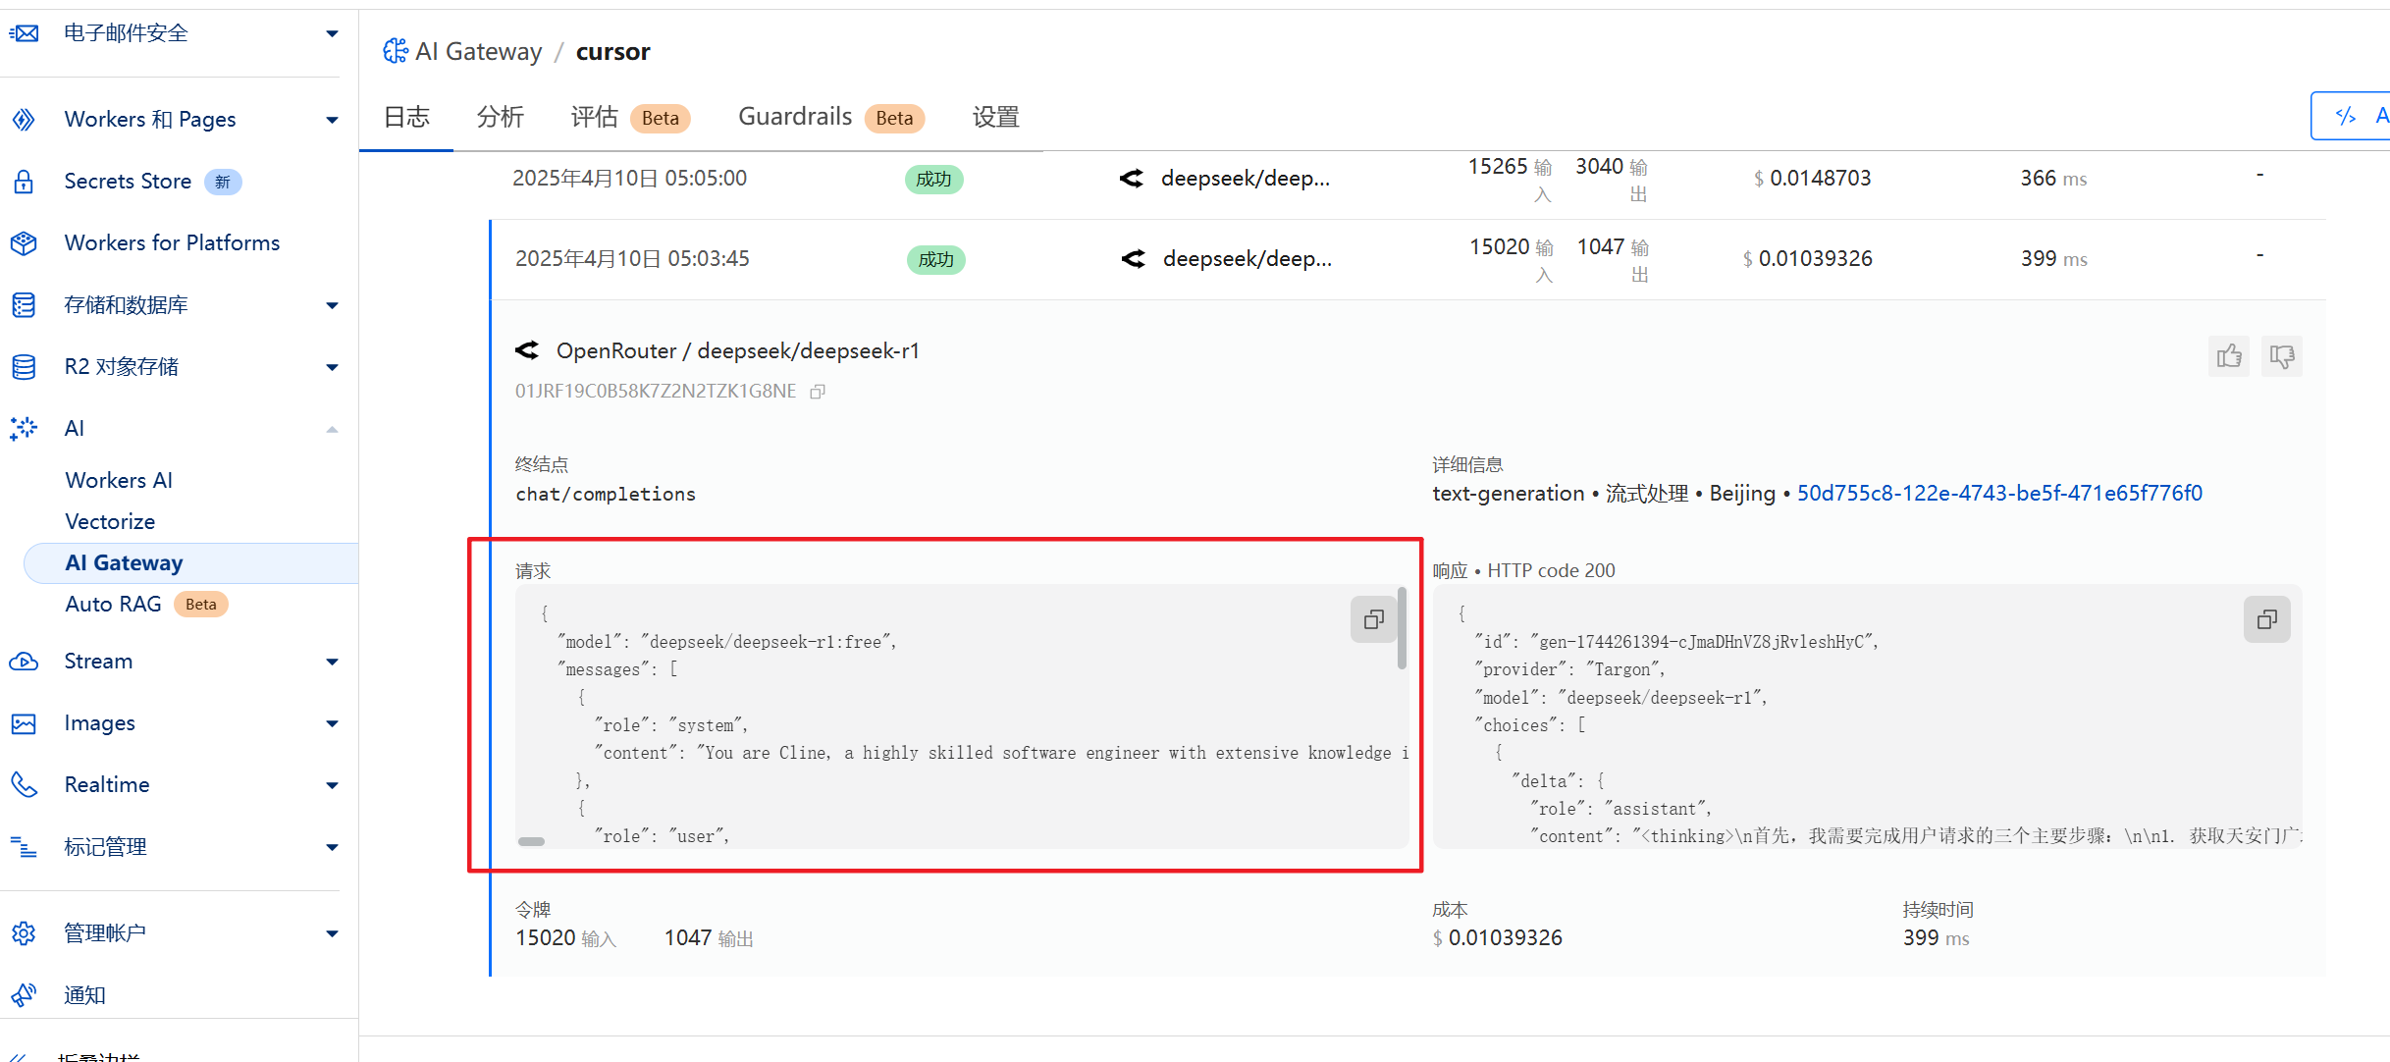Collapse the AI sidebar section
2390x1062 pixels.
click(332, 429)
